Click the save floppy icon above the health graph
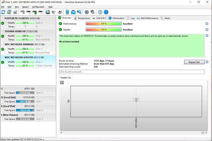Screen dimensions: 212x141 point(62,82)
